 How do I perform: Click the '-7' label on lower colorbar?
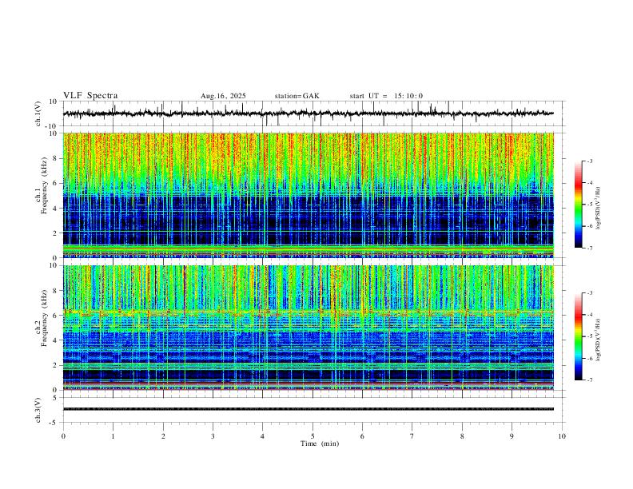[590, 380]
